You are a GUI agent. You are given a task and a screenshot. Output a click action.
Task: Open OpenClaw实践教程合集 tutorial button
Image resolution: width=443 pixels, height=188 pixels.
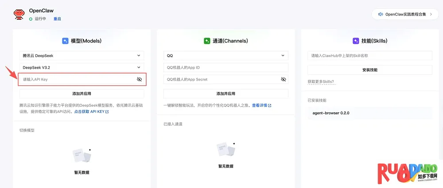pos(405,14)
